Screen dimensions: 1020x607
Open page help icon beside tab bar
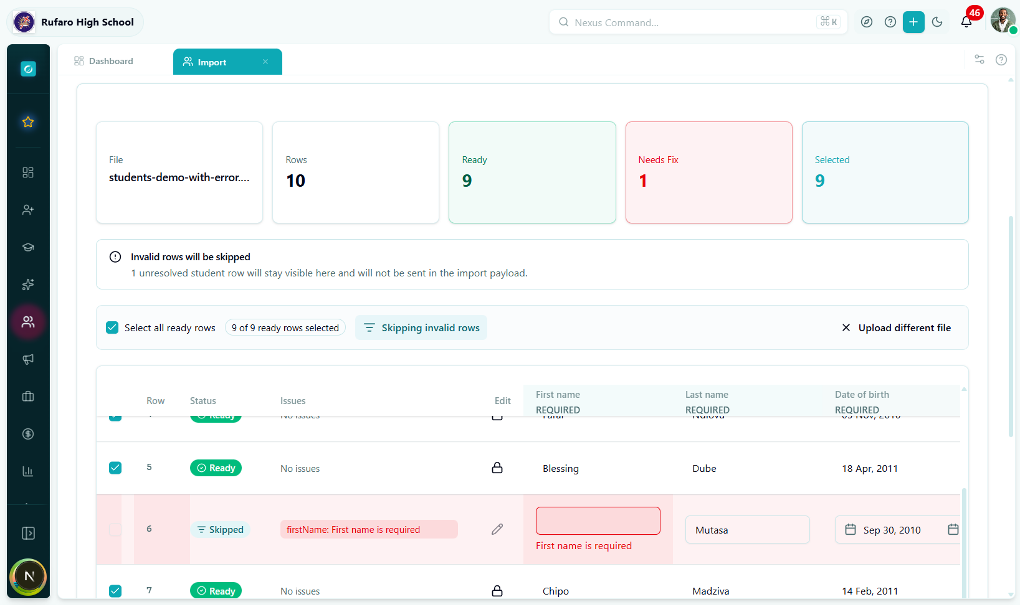1001,60
